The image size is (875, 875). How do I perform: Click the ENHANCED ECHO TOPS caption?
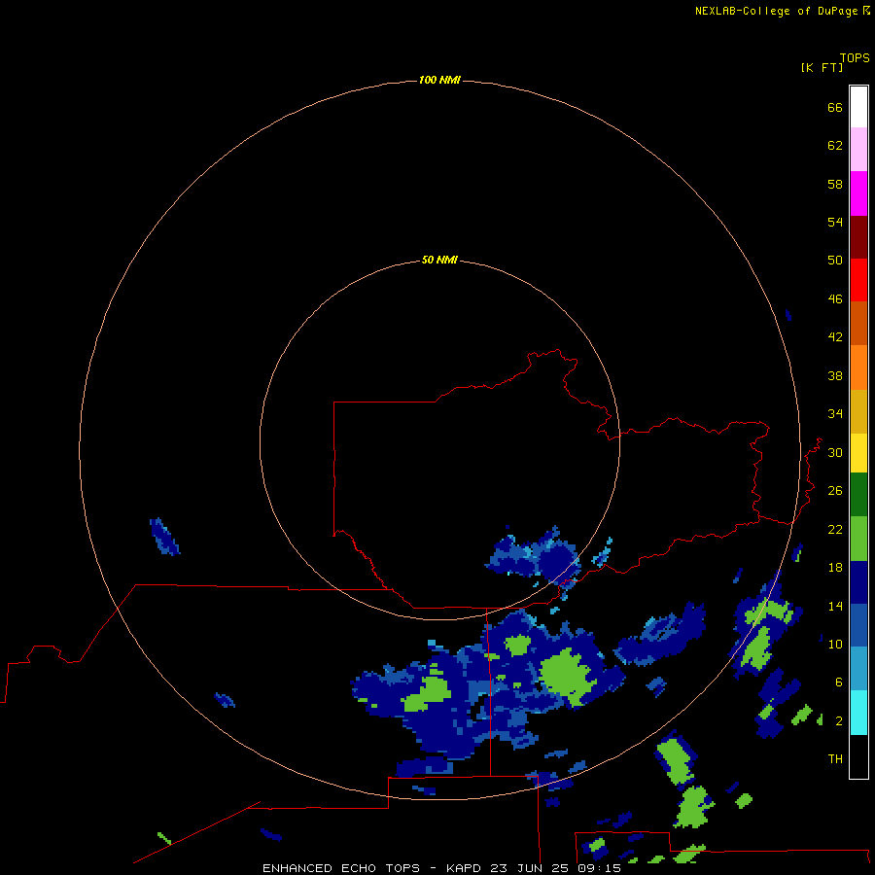341,868
